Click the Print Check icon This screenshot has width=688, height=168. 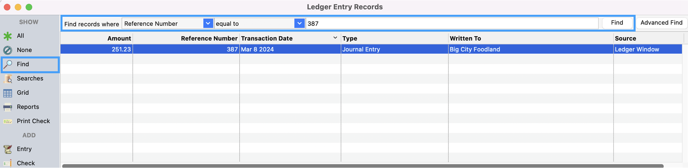tap(8, 121)
